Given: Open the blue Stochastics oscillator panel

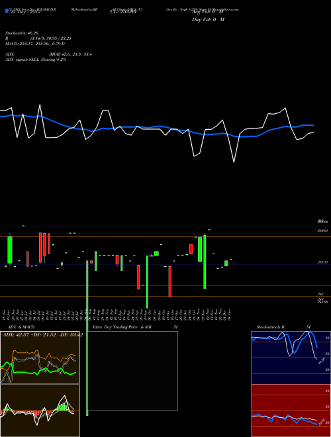Looking at the screenshot, I should pyautogui.click(x=291, y=358).
